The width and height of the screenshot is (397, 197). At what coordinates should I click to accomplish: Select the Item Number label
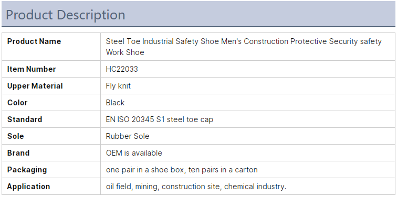(x=32, y=69)
